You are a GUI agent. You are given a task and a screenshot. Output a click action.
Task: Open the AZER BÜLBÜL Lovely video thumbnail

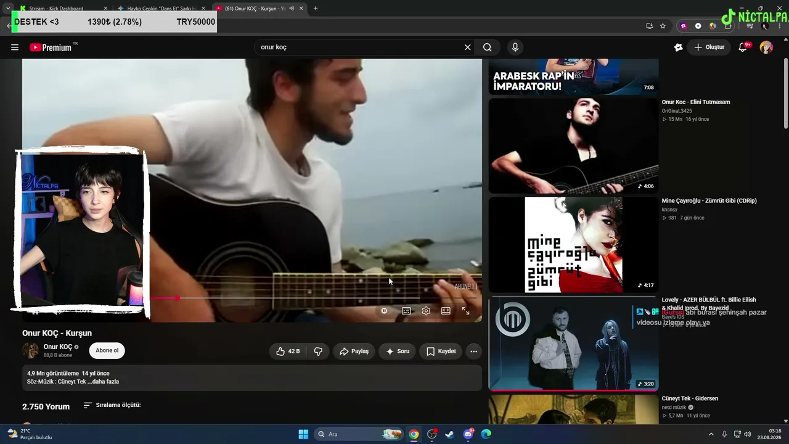pyautogui.click(x=573, y=343)
